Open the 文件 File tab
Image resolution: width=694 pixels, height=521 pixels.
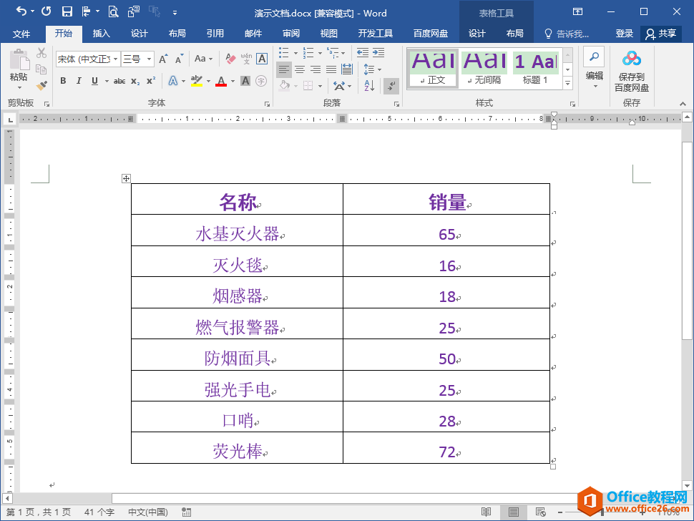[21, 34]
